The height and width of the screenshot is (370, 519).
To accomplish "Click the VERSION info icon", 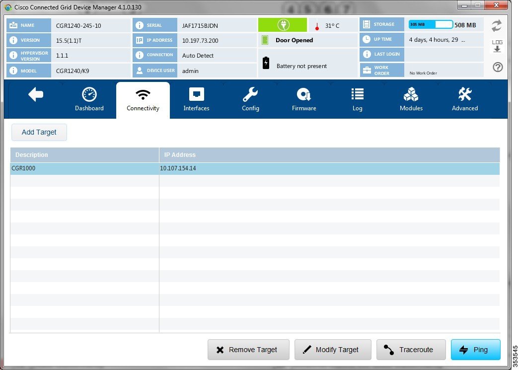I will [x=13, y=40].
